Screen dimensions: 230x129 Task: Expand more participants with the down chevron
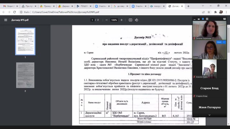210,115
